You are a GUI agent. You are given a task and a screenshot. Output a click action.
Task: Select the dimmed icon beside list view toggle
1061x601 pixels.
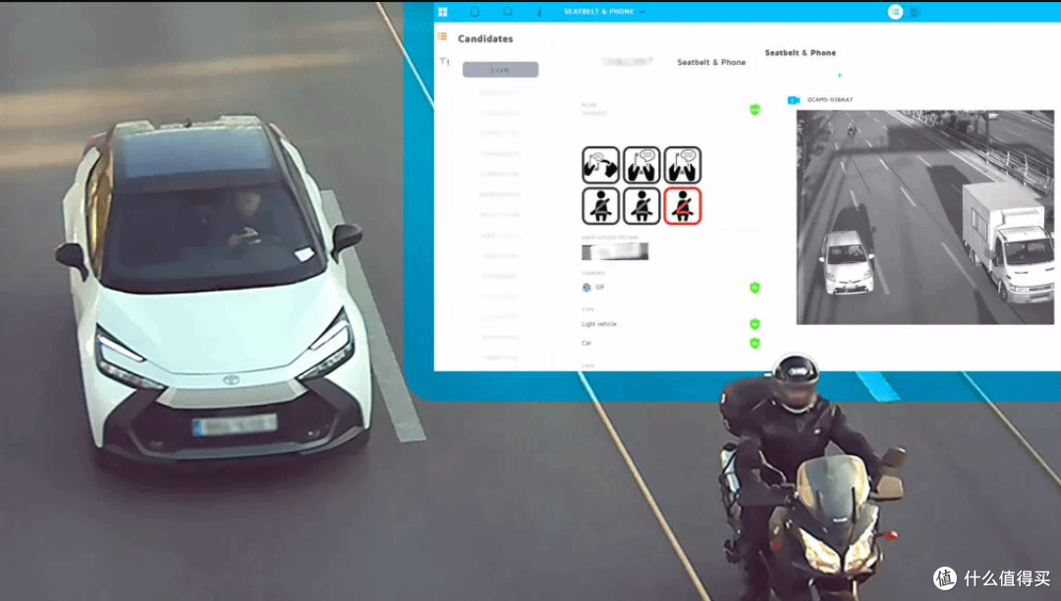(915, 12)
